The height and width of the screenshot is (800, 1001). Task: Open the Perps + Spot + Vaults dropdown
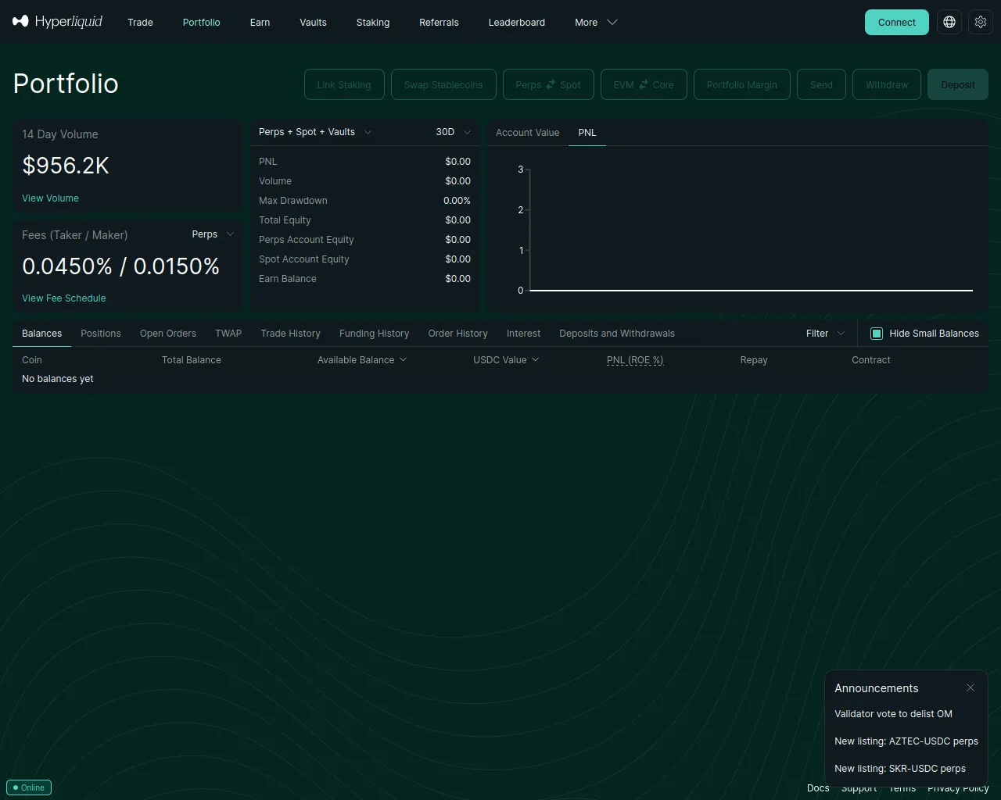[314, 132]
